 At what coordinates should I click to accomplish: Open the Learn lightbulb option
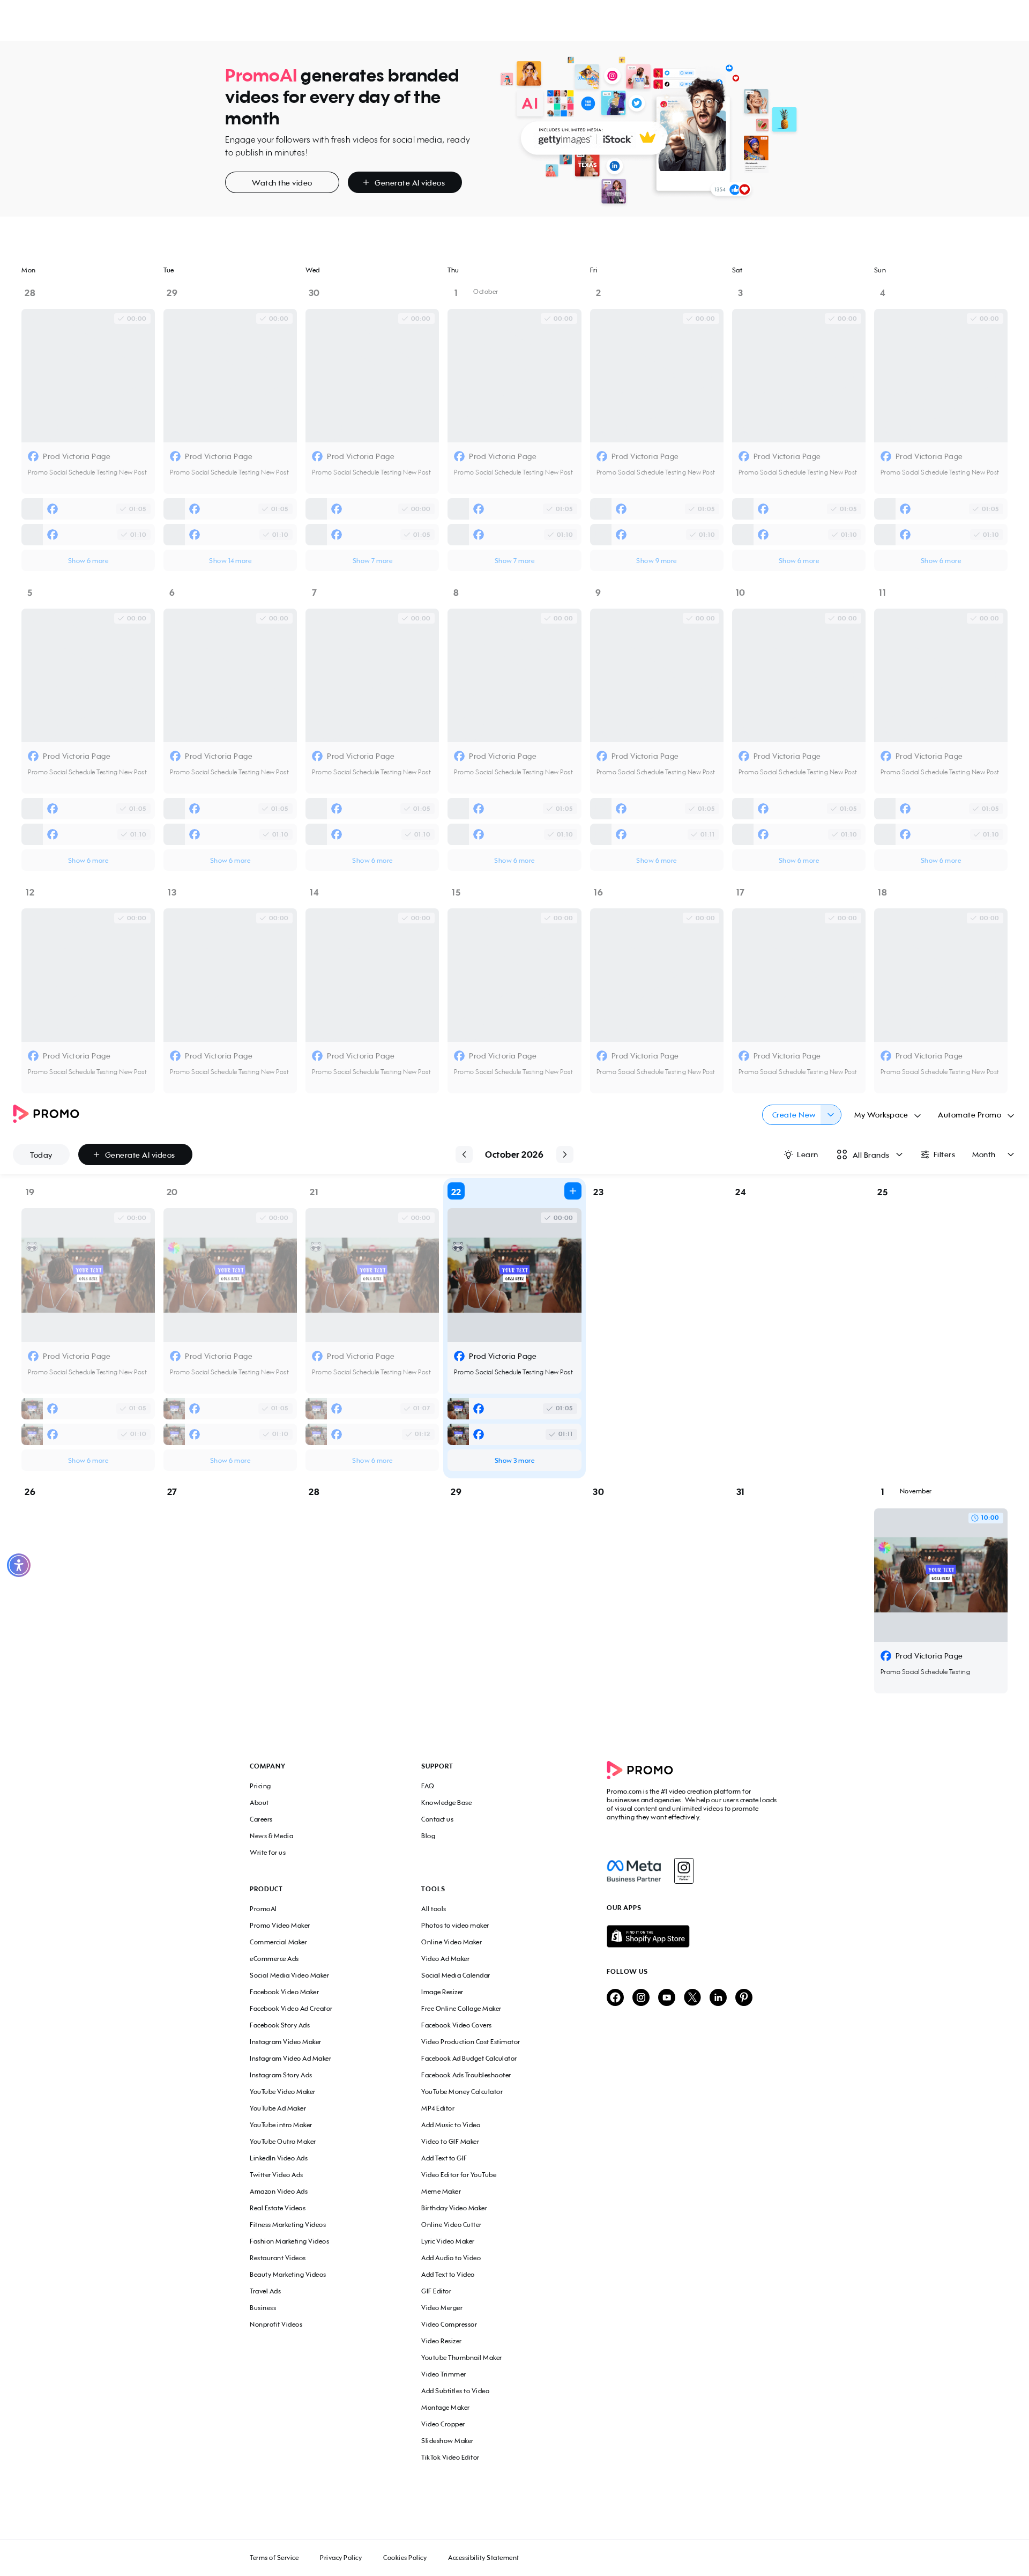(800, 1154)
